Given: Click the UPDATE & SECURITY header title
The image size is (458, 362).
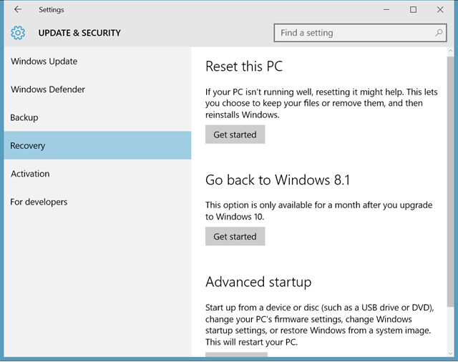Looking at the screenshot, I should (79, 33).
